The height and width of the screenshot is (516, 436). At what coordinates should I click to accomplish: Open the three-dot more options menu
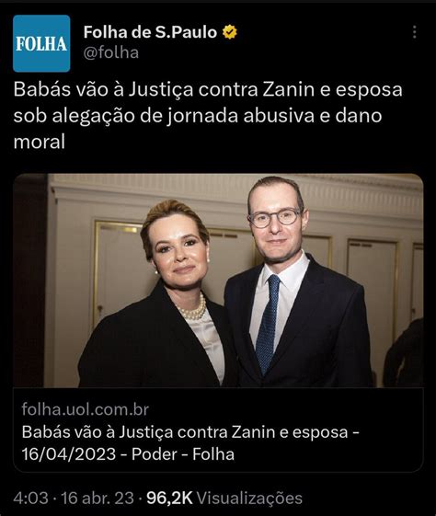pos(415,32)
